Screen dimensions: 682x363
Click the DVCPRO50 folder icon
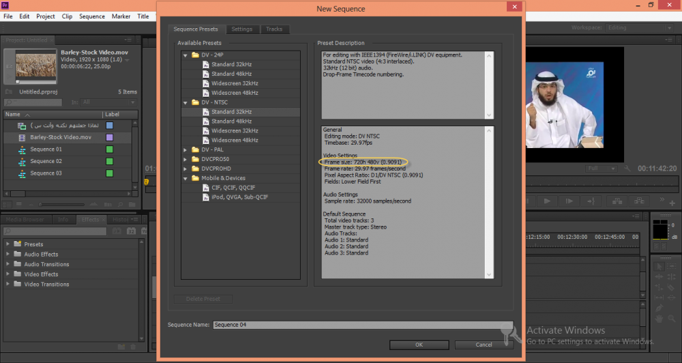195,159
